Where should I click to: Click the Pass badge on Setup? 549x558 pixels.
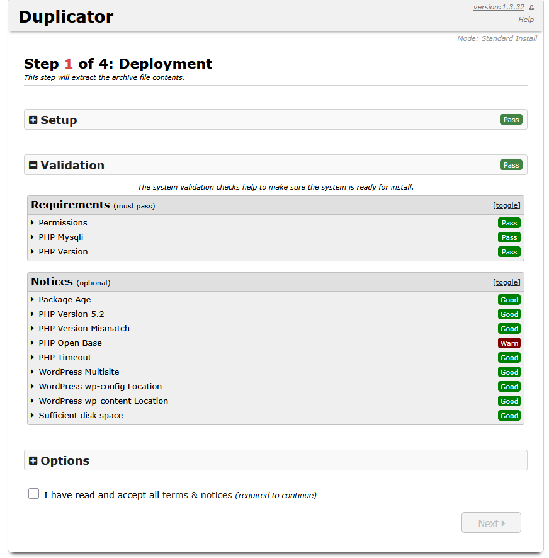(x=511, y=120)
